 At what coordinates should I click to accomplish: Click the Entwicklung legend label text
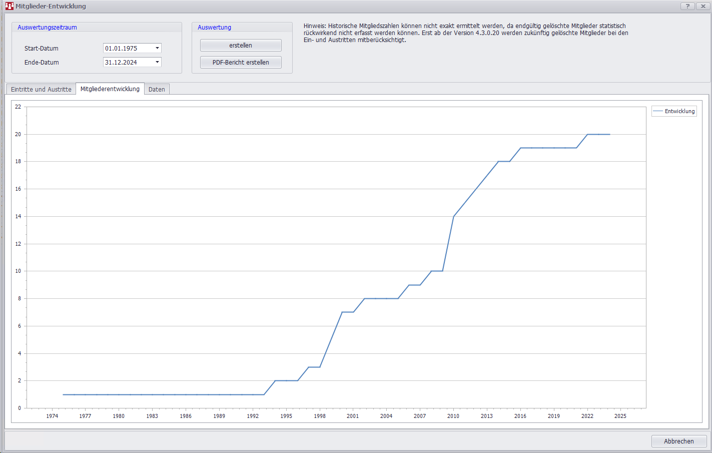[x=679, y=111]
